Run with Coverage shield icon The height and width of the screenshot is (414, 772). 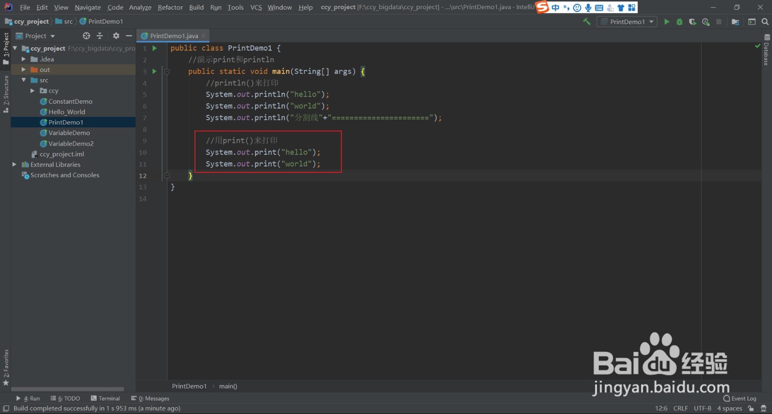click(692, 22)
